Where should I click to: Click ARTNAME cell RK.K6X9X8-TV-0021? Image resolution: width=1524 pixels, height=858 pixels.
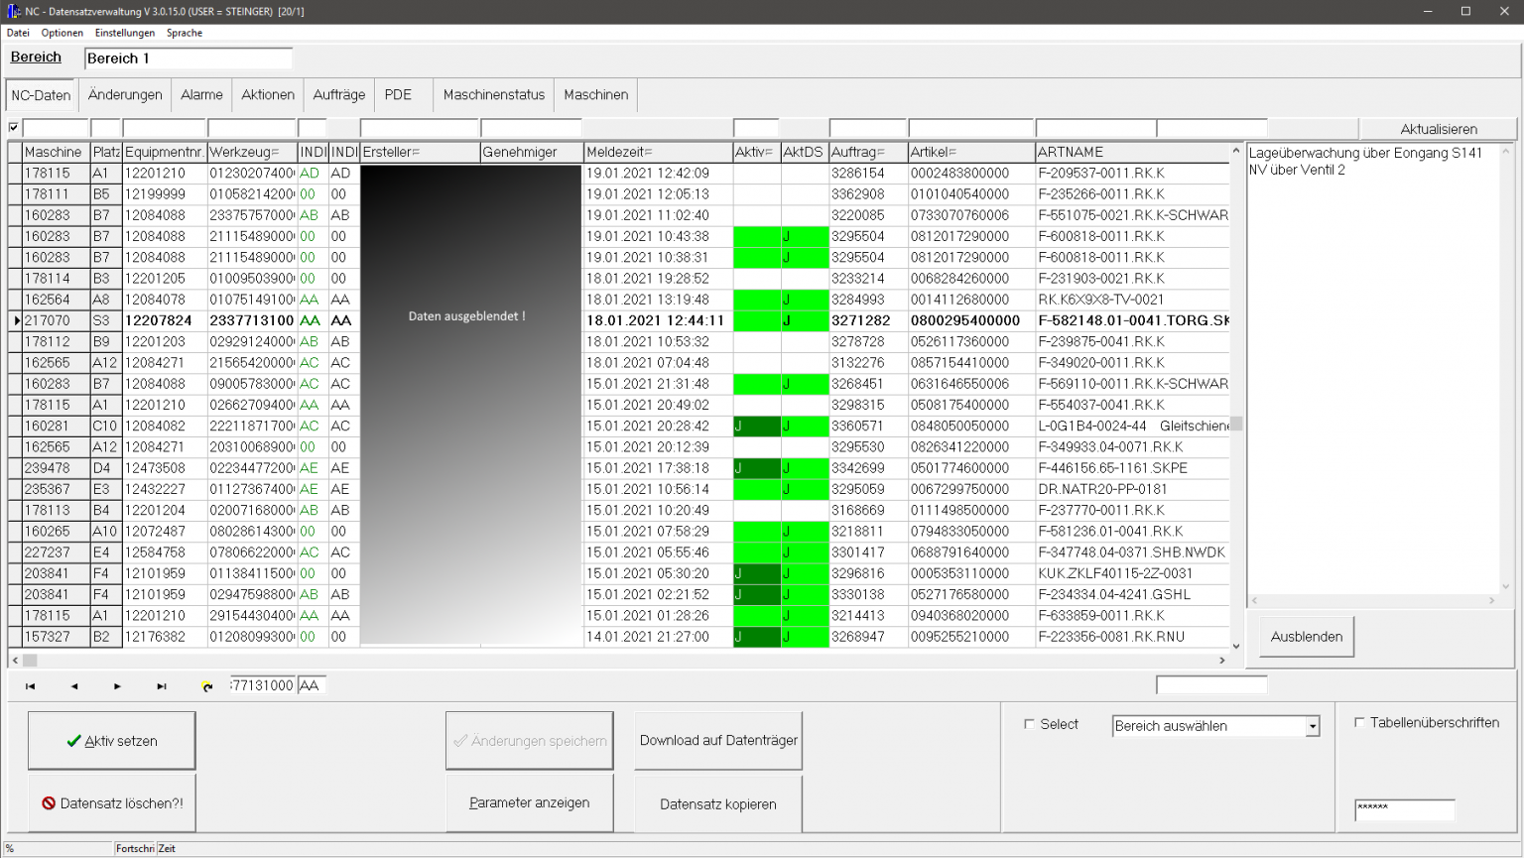click(x=1132, y=300)
